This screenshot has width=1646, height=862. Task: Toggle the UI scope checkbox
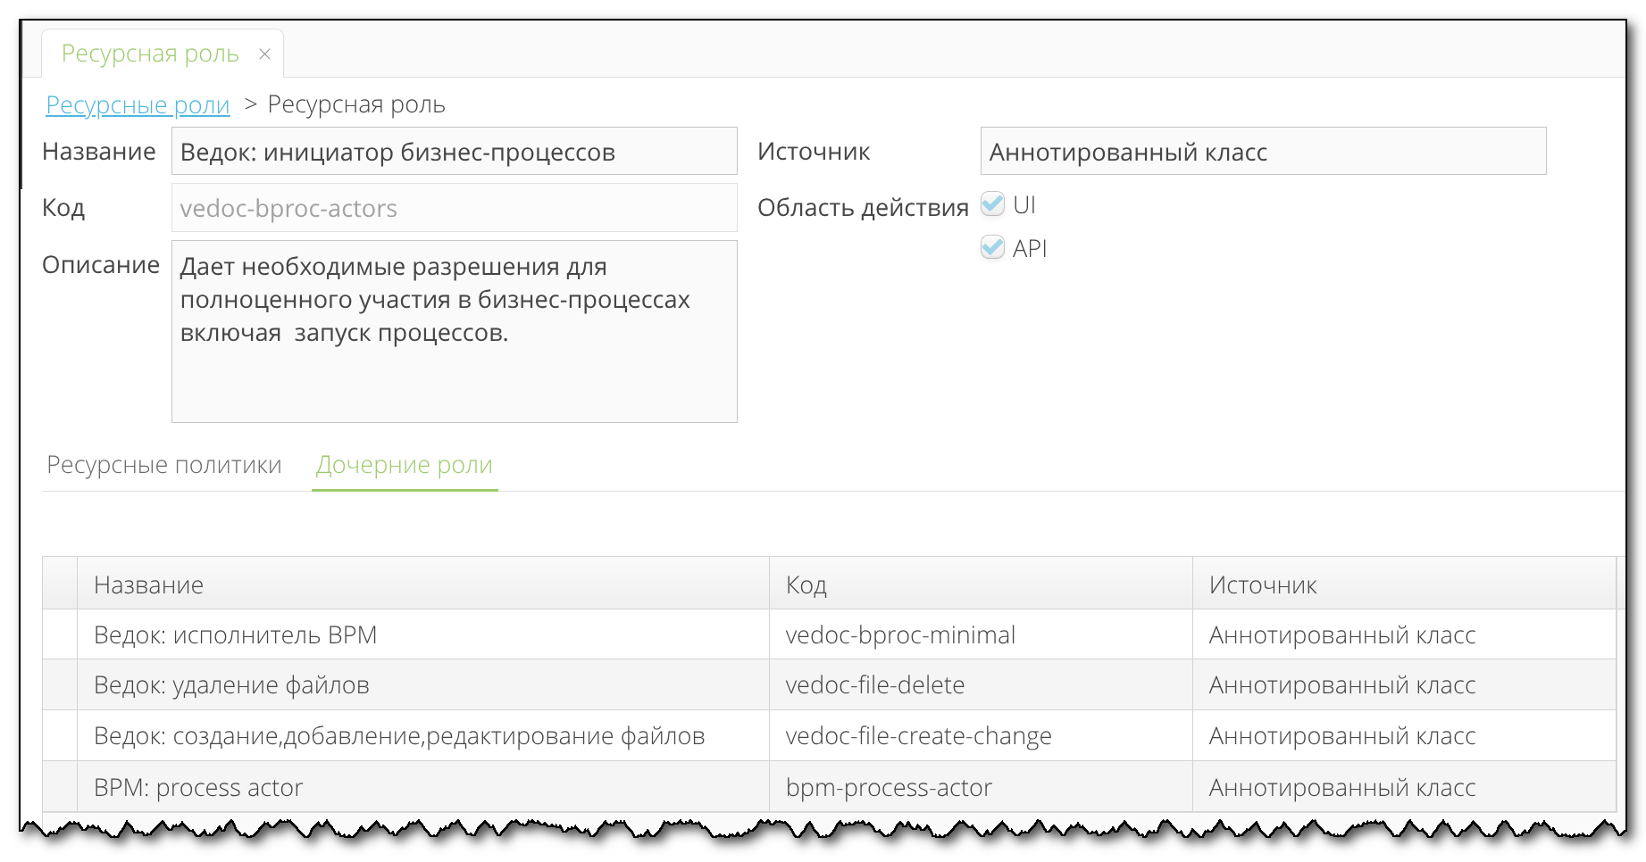[992, 204]
